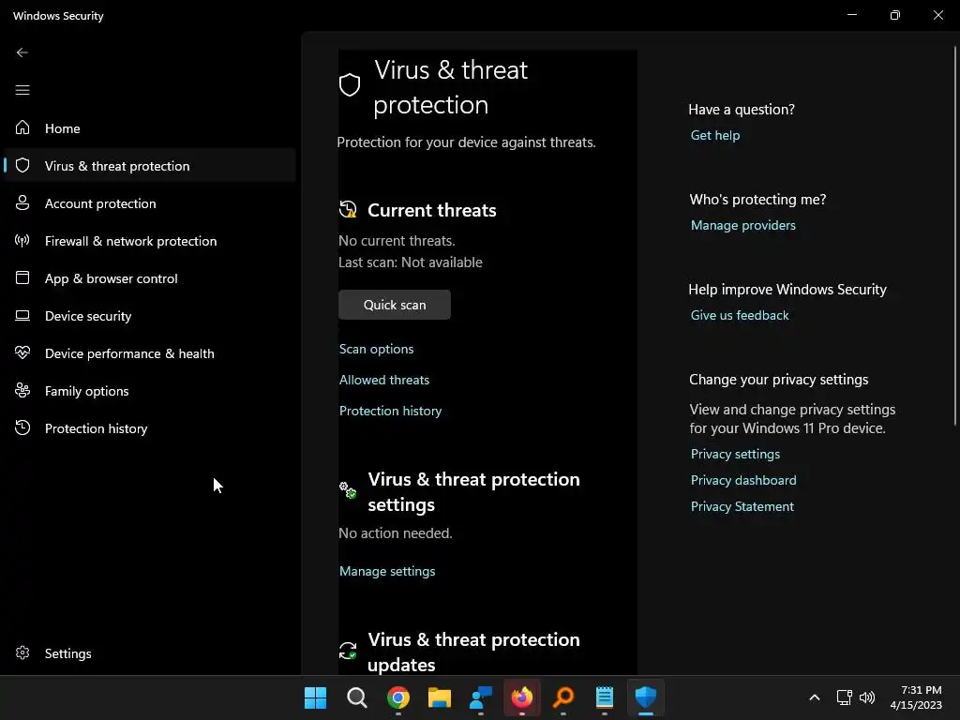Image resolution: width=960 pixels, height=720 pixels.
Task: Click 'No action needed.' text
Action: 396,533
